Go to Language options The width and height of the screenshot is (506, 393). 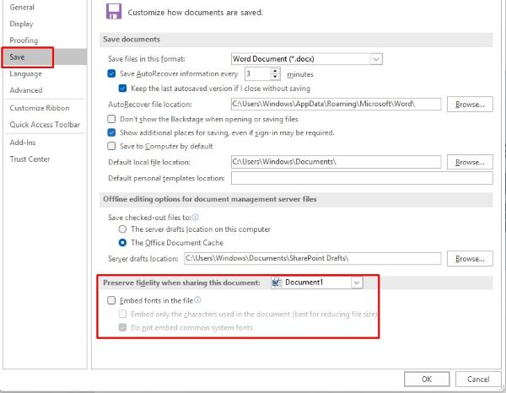[25, 74]
